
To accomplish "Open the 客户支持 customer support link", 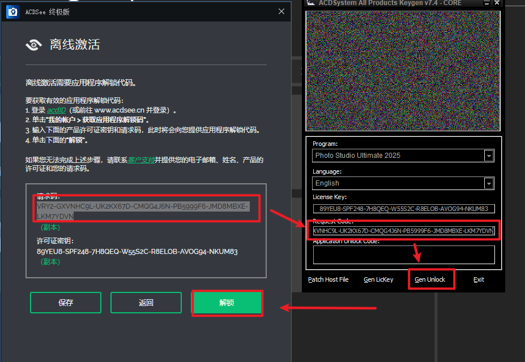I will tap(140, 160).
